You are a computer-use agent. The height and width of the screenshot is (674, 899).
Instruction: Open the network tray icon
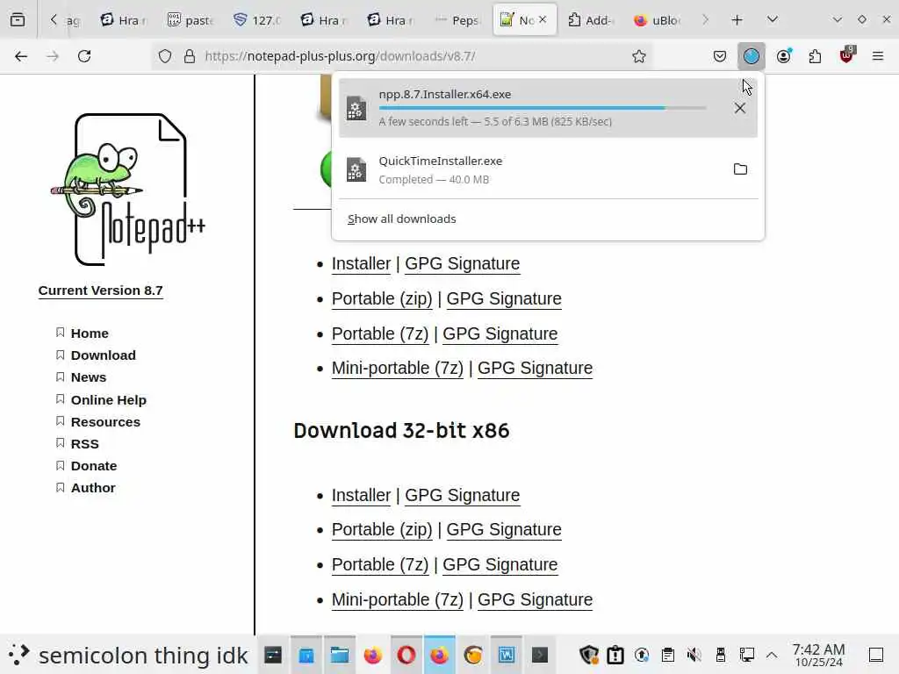[746, 655]
